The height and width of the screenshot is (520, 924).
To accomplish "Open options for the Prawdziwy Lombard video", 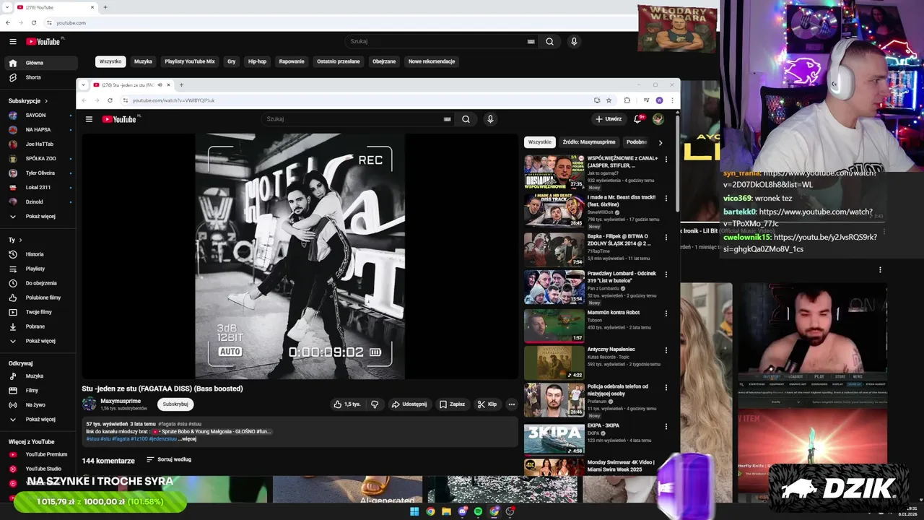I will pyautogui.click(x=666, y=274).
